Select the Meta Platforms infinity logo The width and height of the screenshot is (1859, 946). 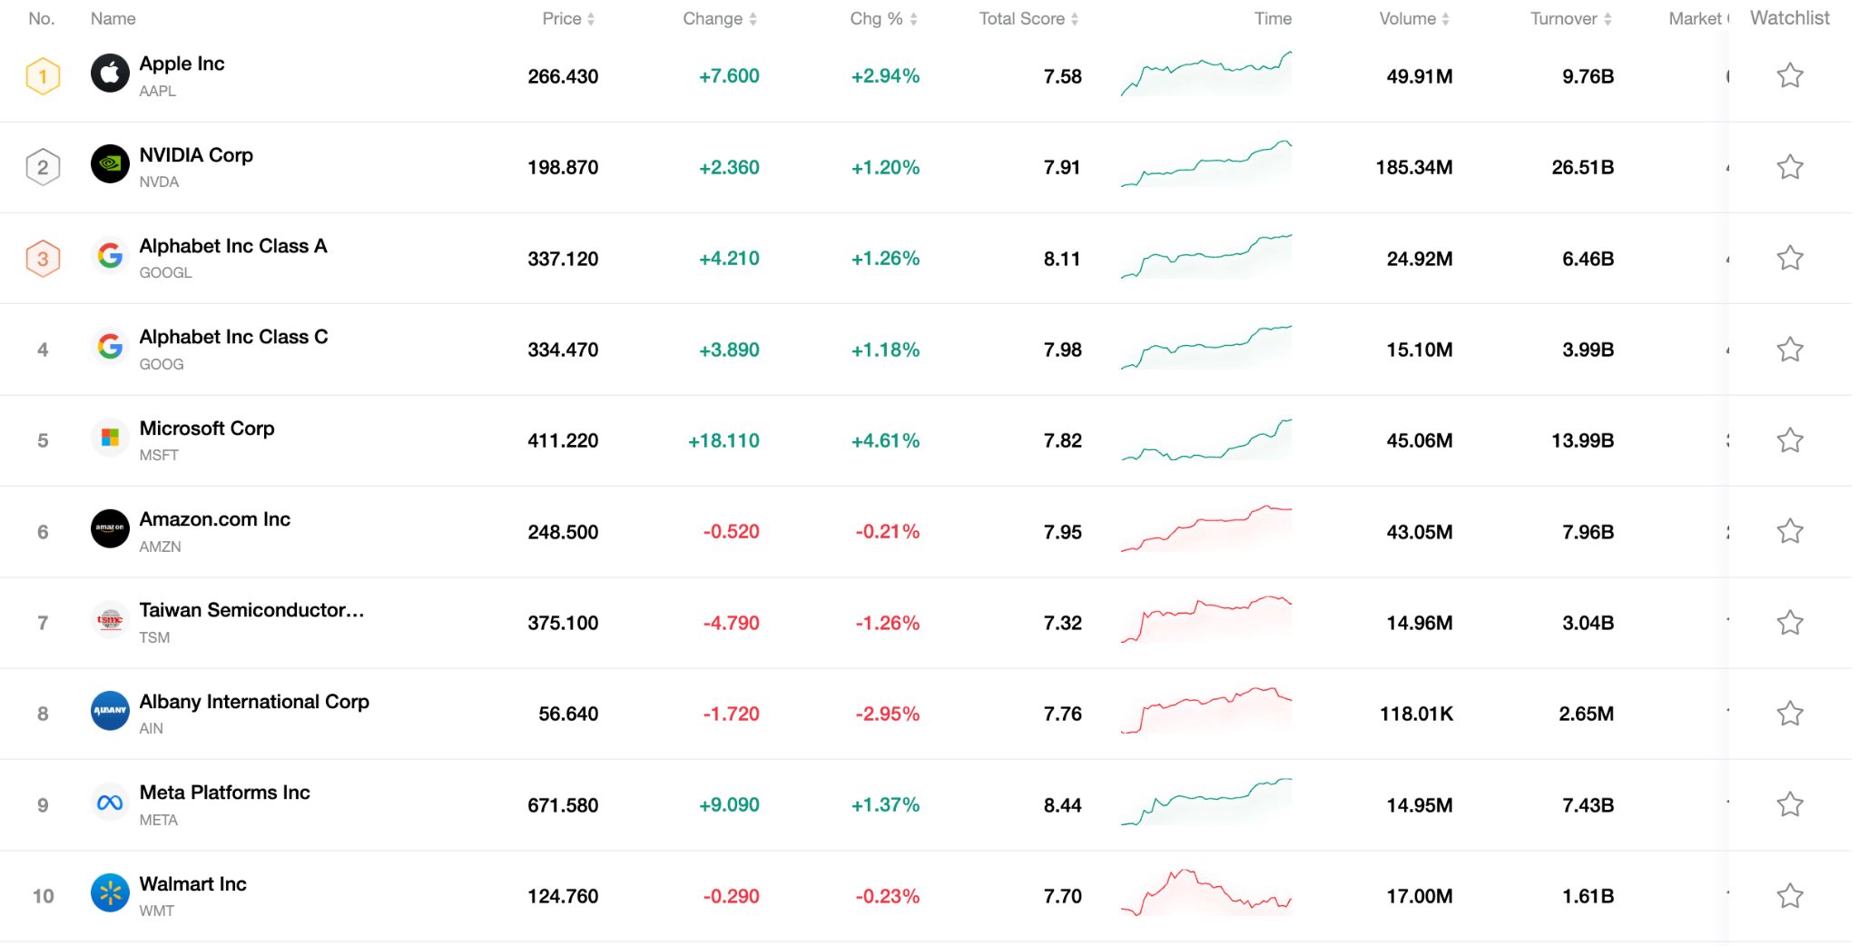[x=109, y=803]
